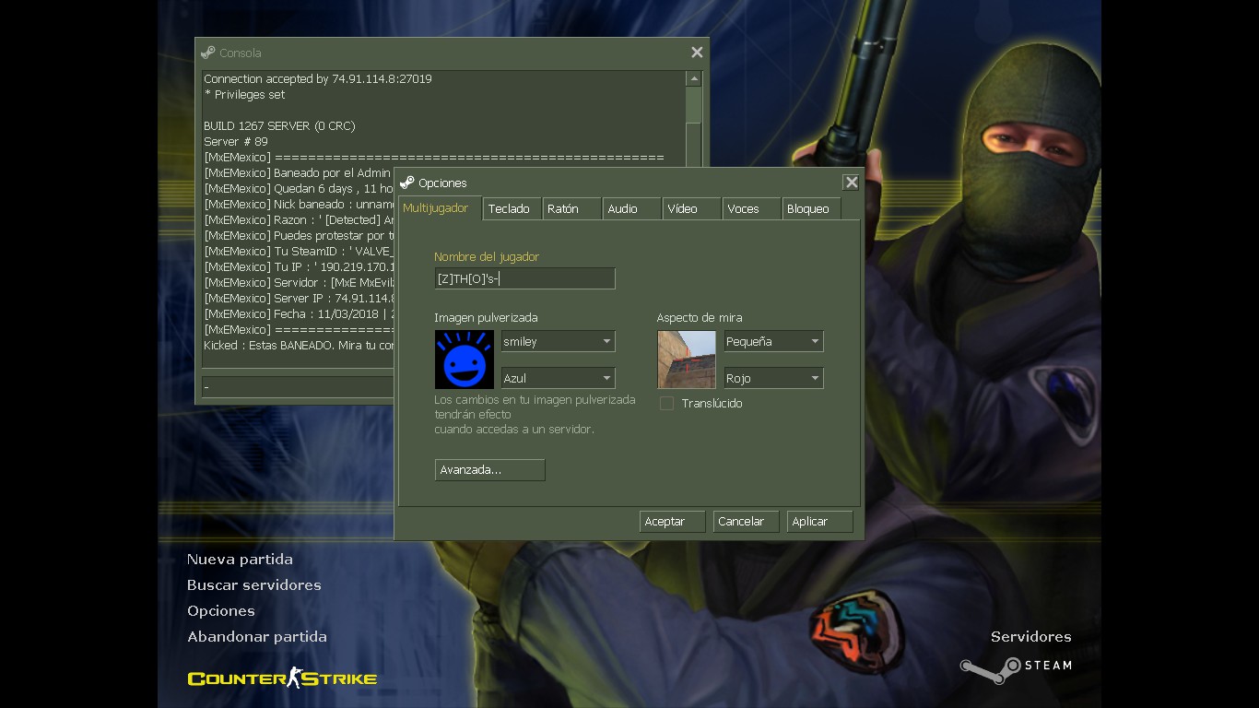Open the Ratón tab
The image size is (1259, 708).
pyautogui.click(x=571, y=208)
